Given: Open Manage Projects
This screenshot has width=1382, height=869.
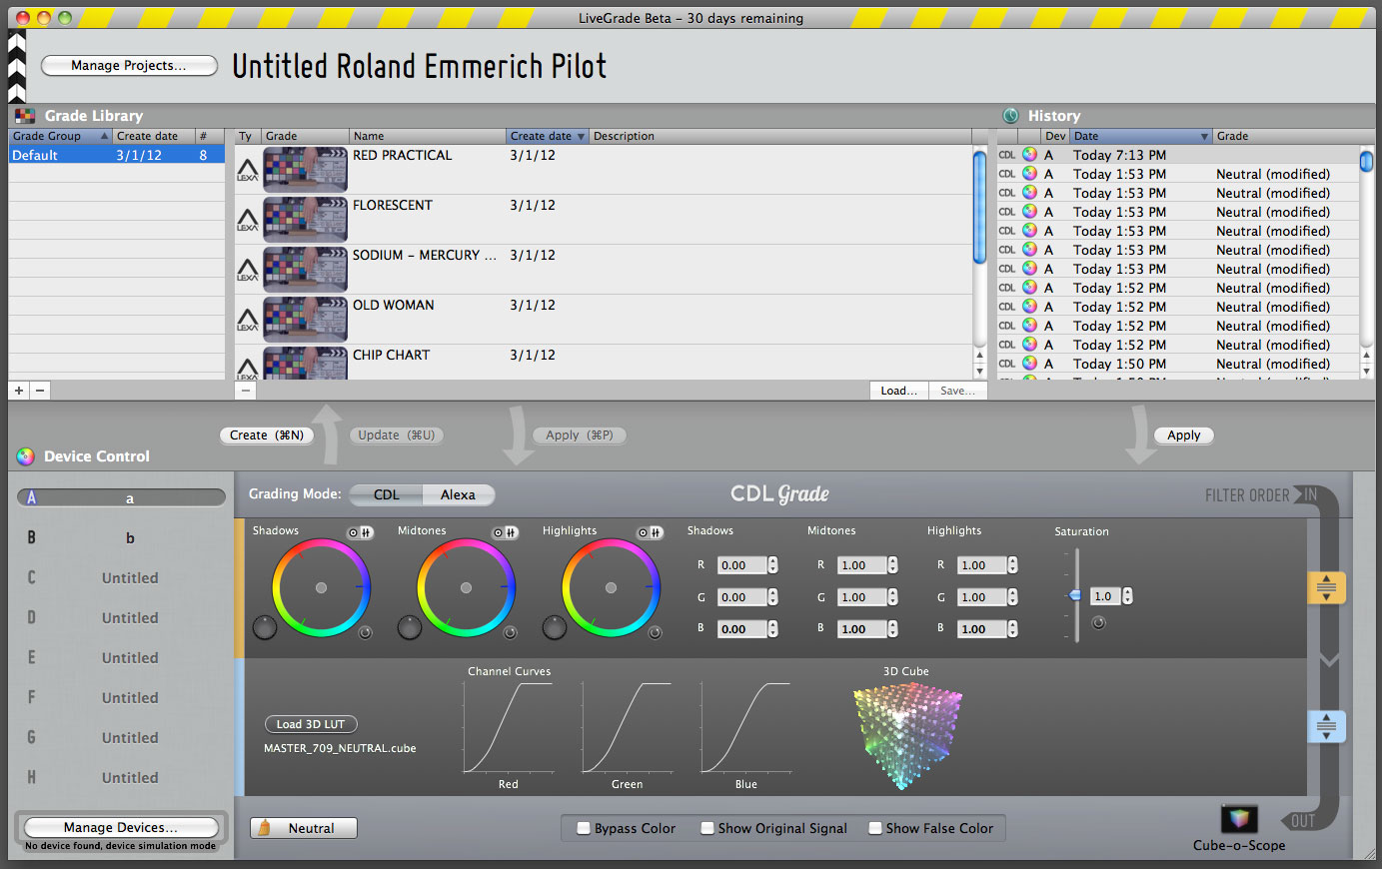Looking at the screenshot, I should pyautogui.click(x=129, y=65).
